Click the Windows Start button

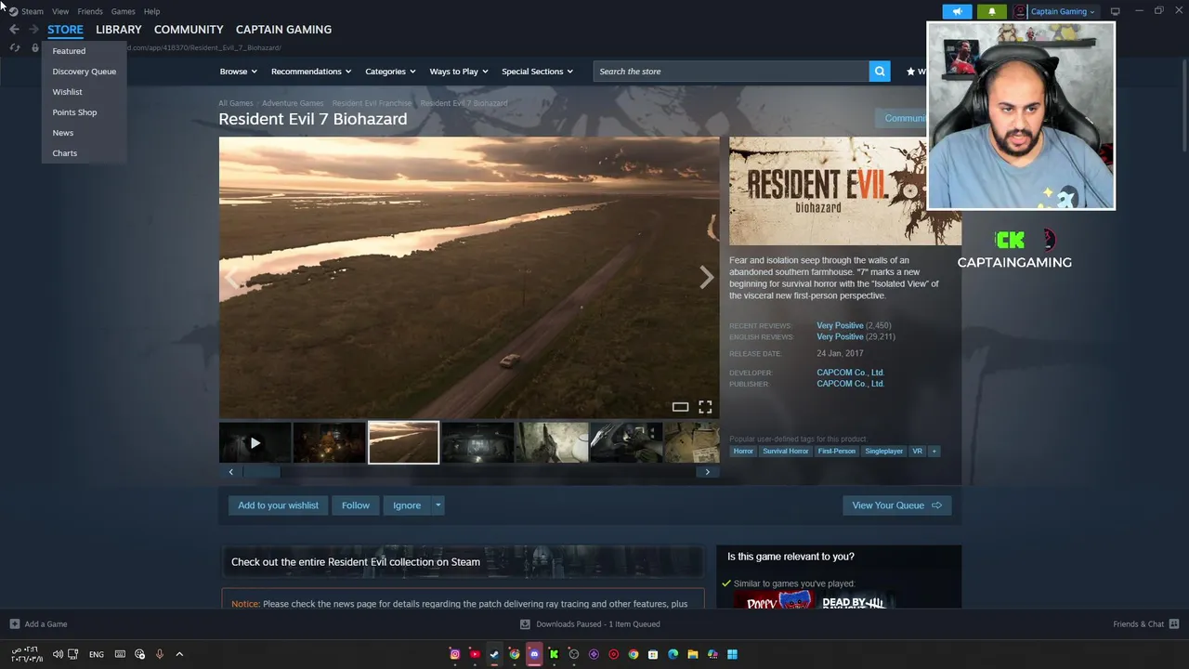tap(732, 654)
